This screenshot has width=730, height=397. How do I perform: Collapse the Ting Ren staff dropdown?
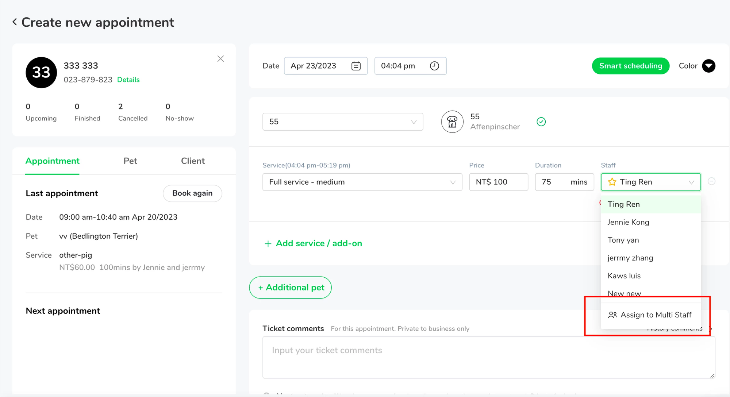pos(691,182)
